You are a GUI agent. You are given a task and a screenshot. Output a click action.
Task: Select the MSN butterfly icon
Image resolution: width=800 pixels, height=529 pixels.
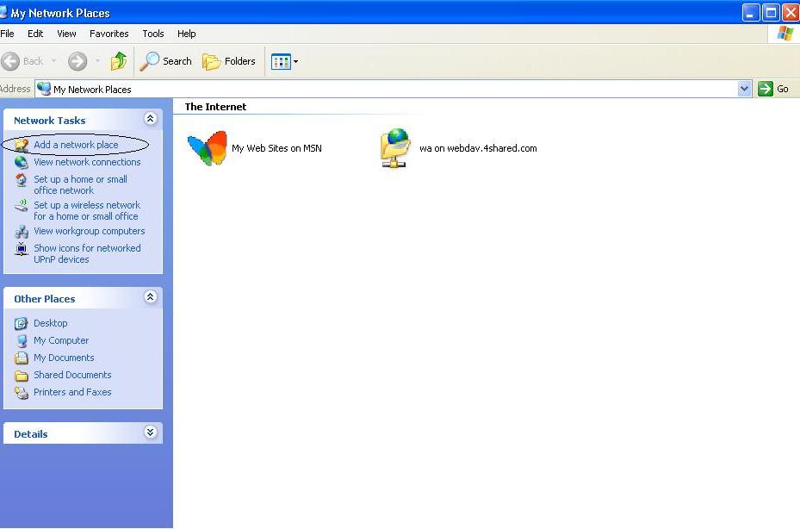208,148
